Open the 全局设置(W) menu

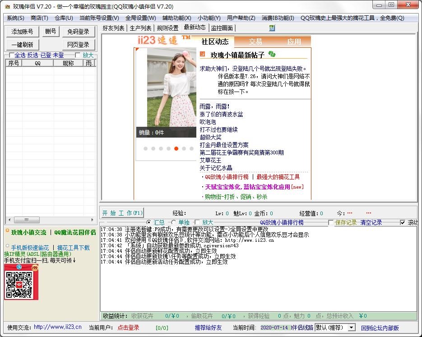(141, 18)
